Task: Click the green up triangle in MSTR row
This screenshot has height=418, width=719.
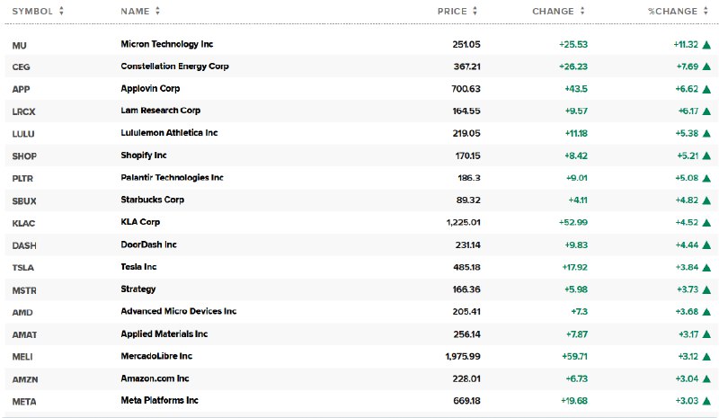Action: (x=706, y=290)
